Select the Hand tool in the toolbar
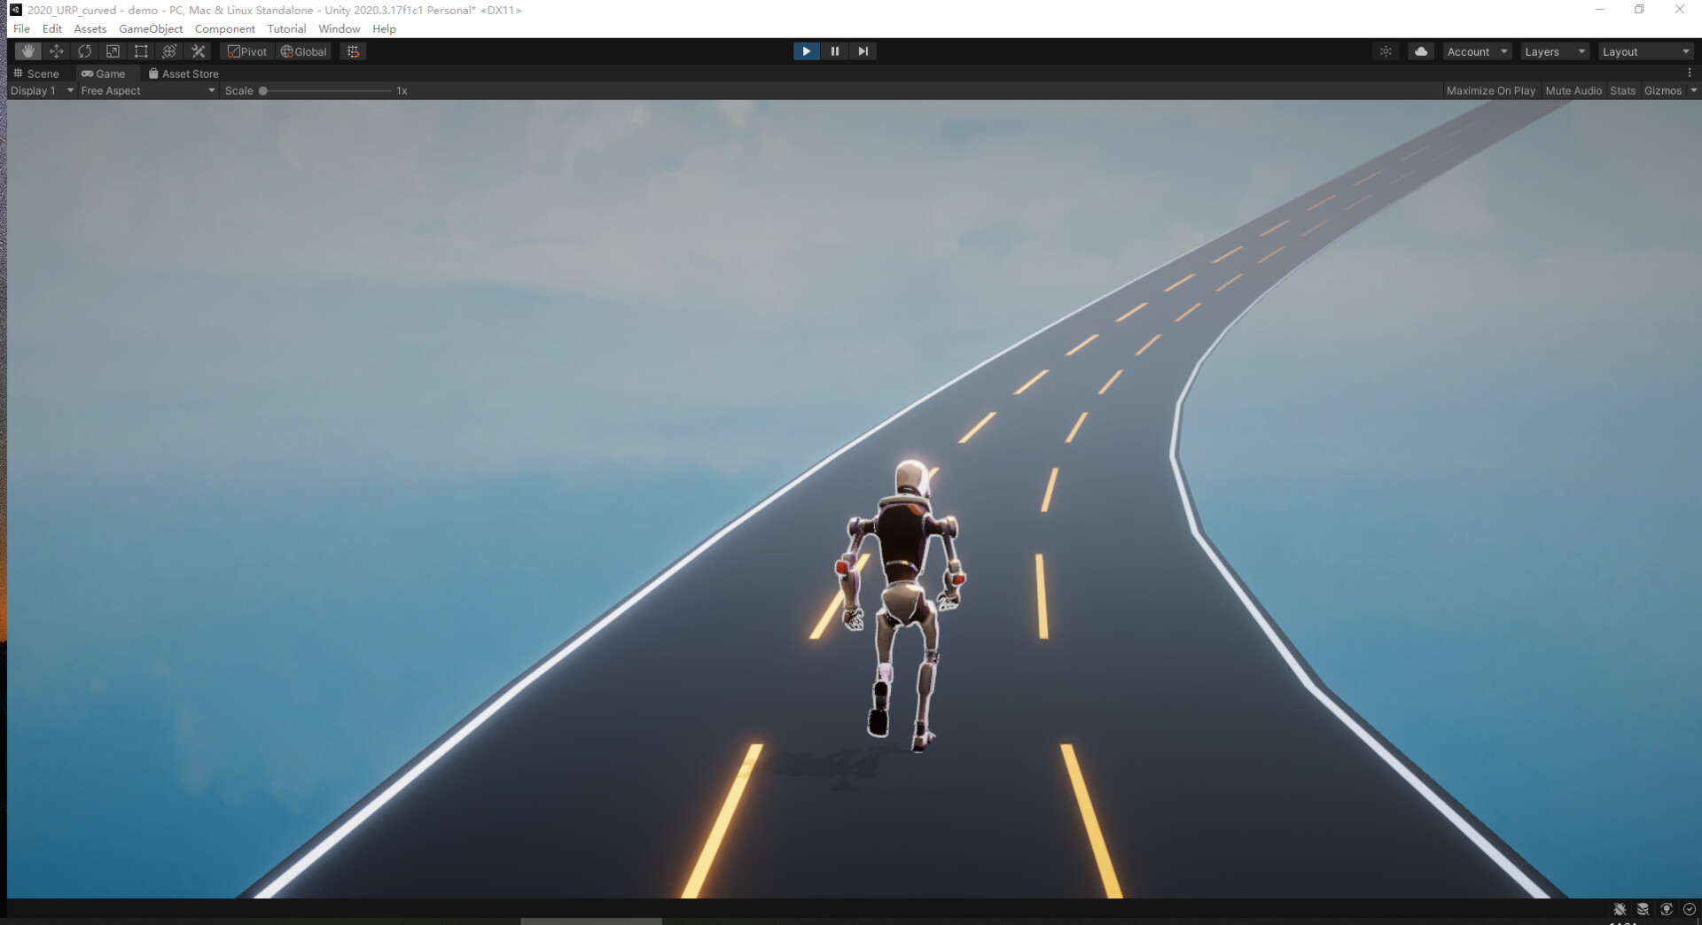 27,51
